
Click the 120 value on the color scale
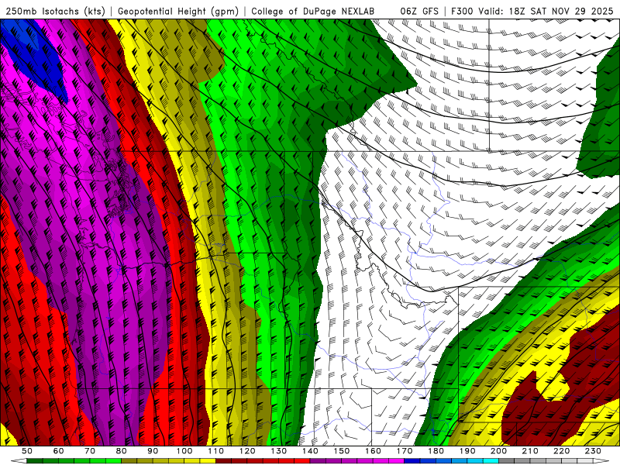pyautogui.click(x=247, y=451)
